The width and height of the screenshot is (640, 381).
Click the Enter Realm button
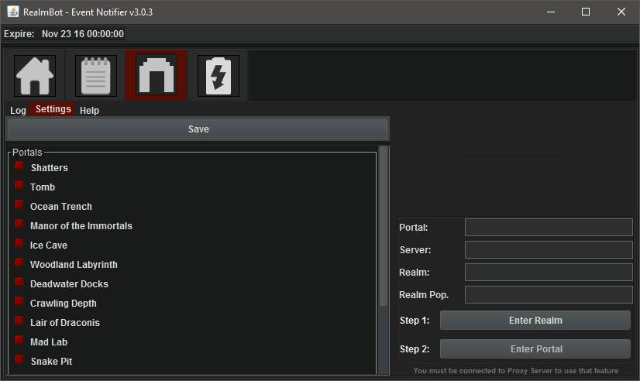pos(535,321)
